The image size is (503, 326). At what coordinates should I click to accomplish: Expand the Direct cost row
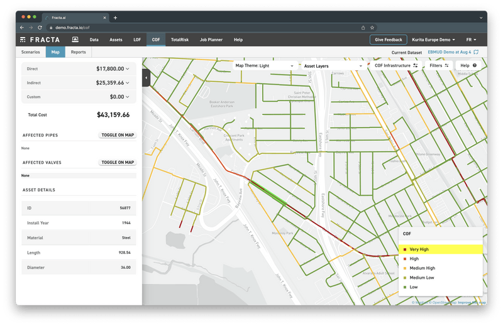128,68
